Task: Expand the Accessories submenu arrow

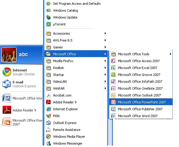Action: pyautogui.click(x=105, y=33)
